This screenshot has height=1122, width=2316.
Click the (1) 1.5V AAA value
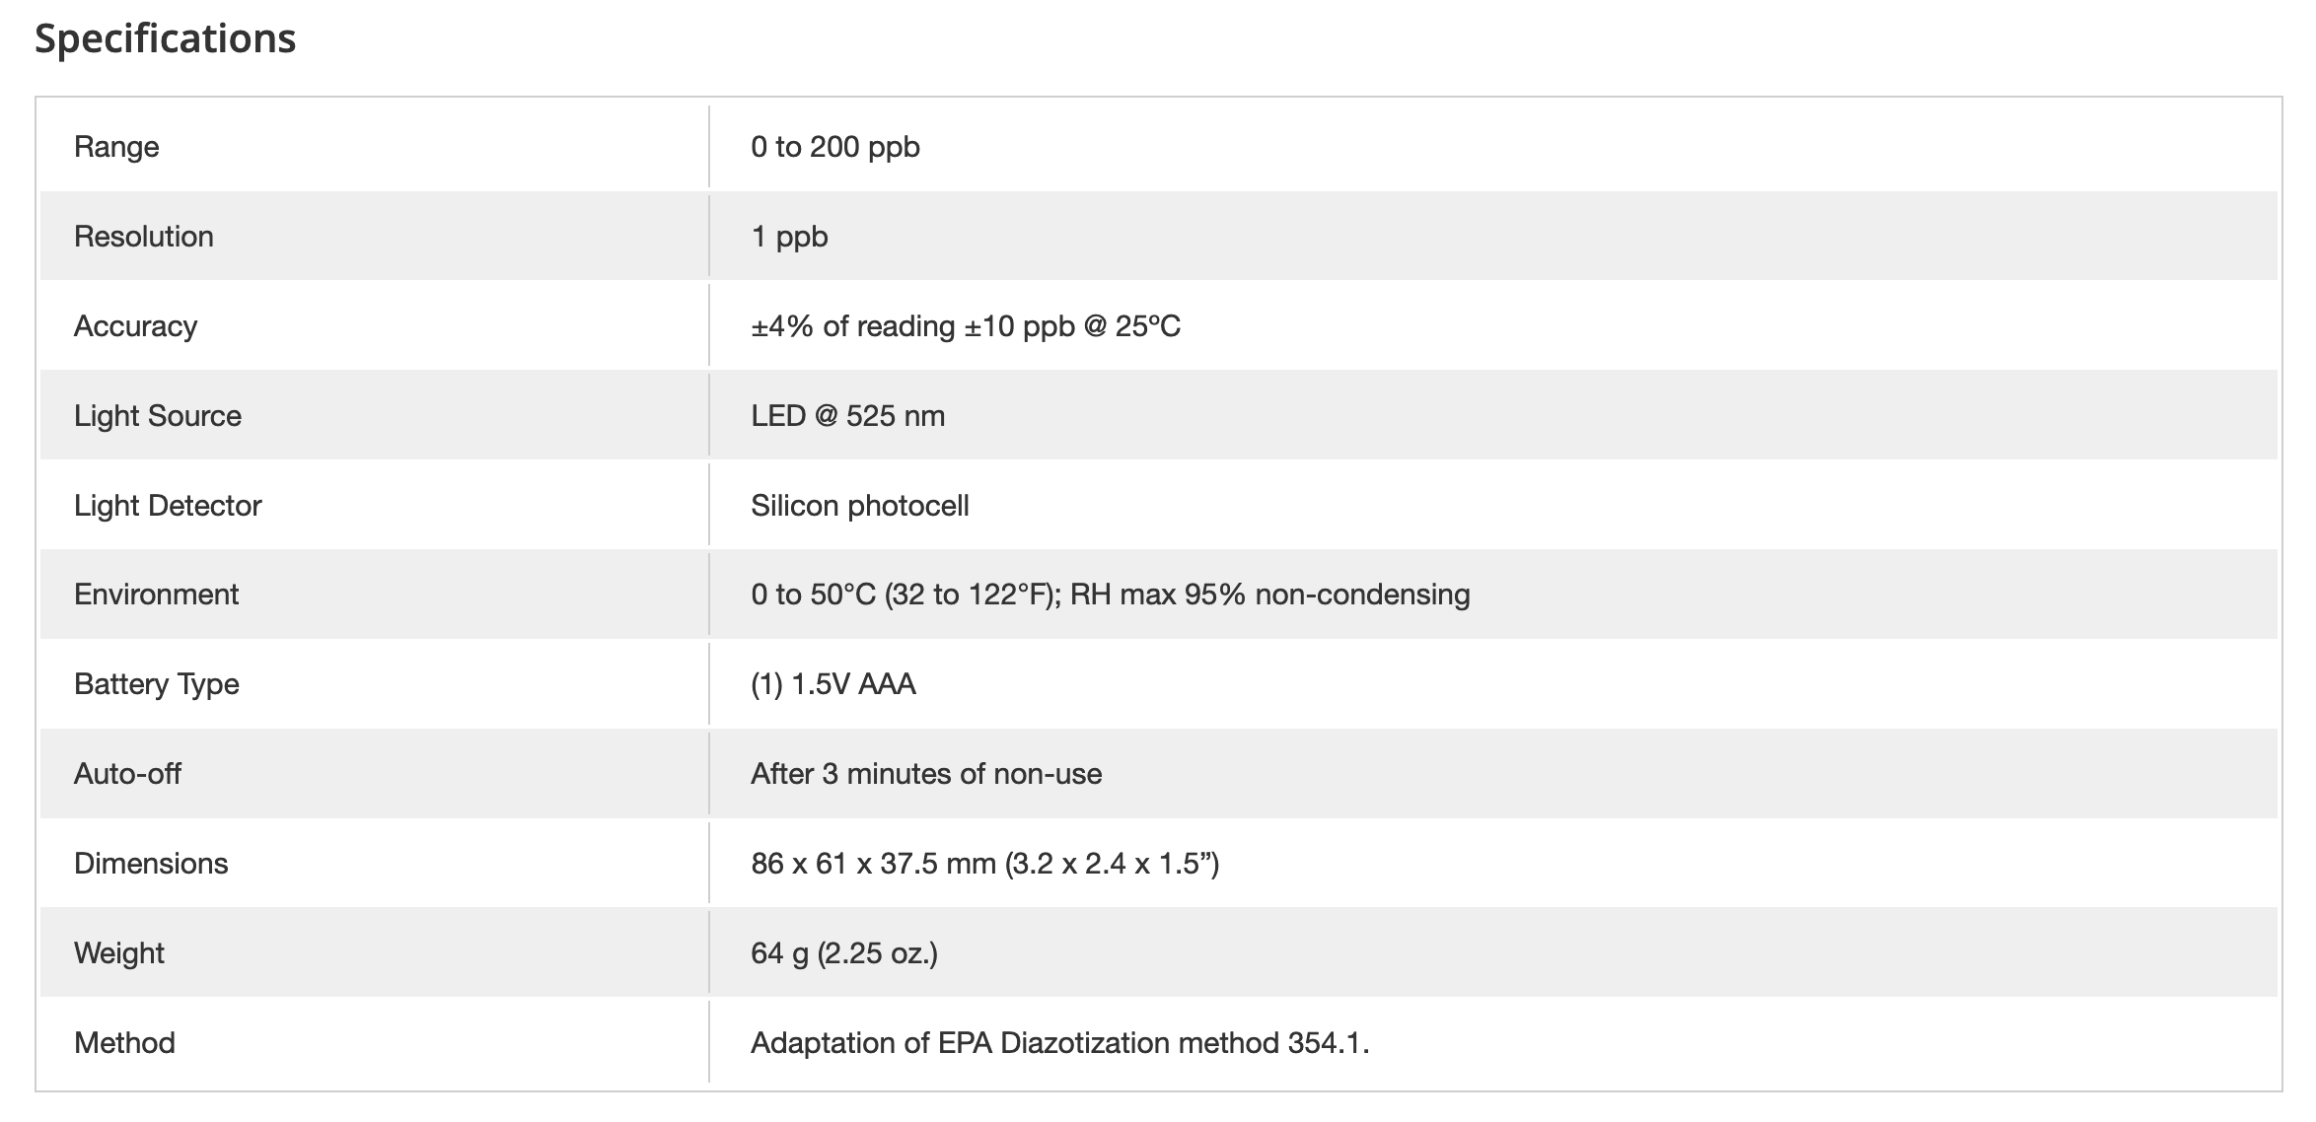[x=833, y=684]
